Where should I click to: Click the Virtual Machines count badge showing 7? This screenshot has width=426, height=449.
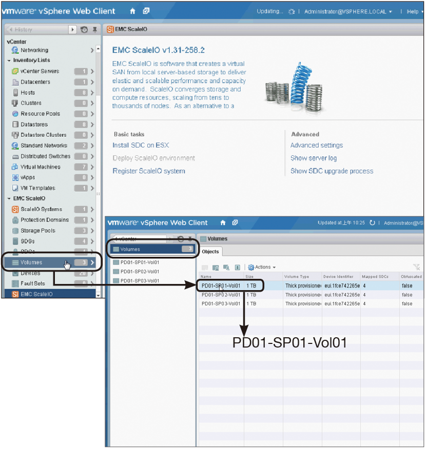(x=81, y=167)
